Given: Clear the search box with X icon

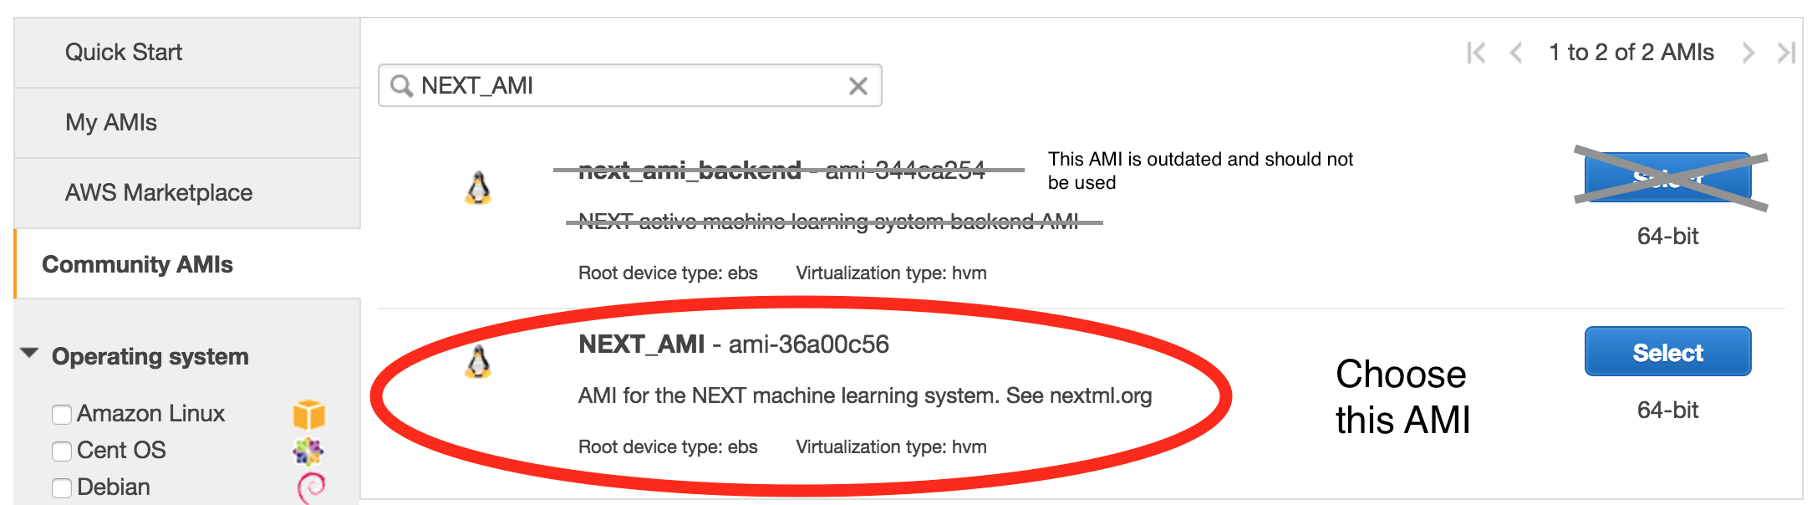Looking at the screenshot, I should (x=858, y=85).
